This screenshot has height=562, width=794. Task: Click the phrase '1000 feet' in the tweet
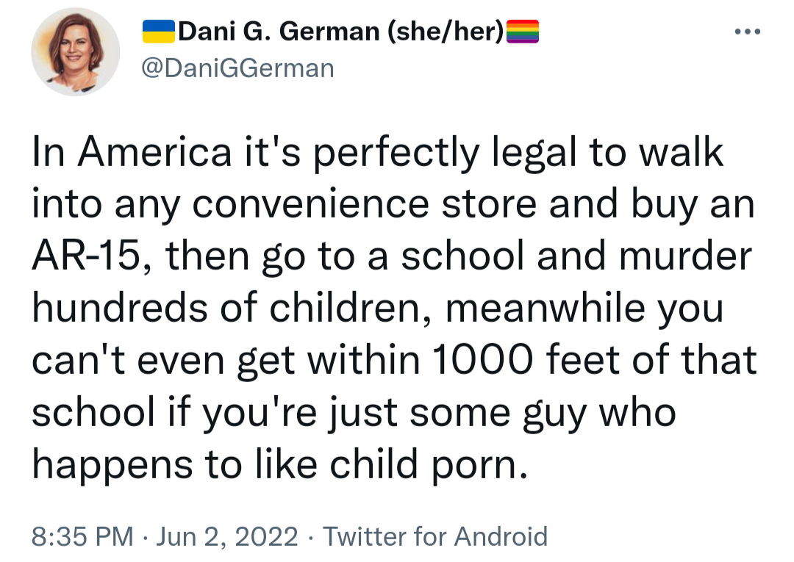(532, 360)
